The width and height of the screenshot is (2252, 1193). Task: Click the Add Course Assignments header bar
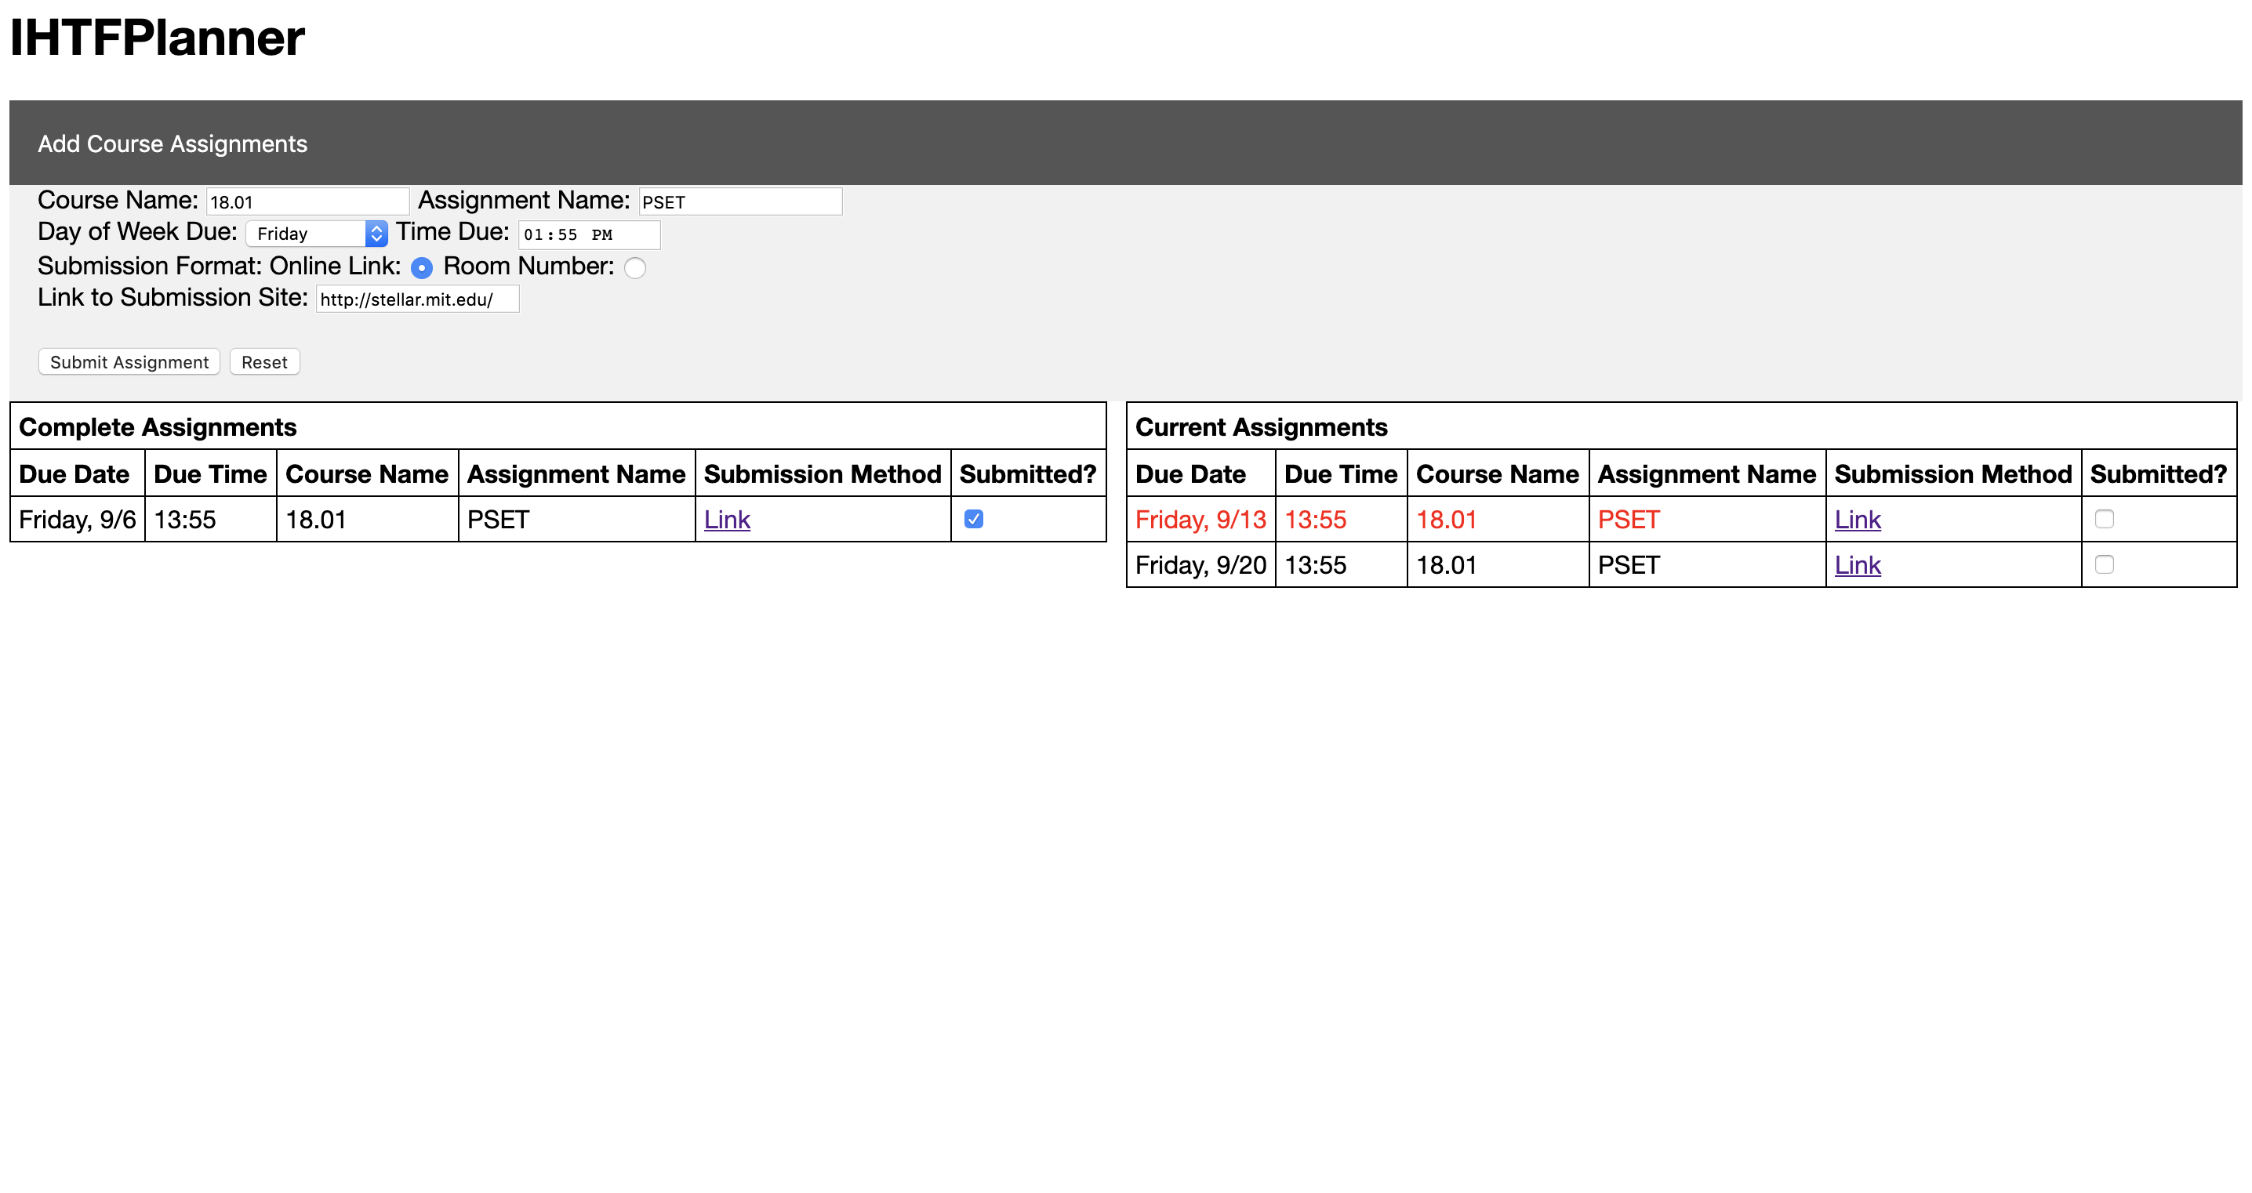coord(173,143)
